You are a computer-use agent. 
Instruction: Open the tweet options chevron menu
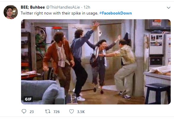pos(168,8)
